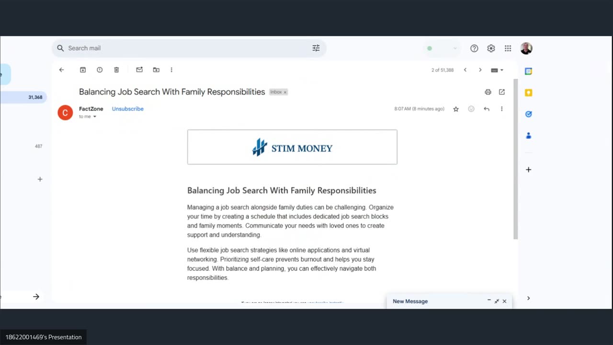Open the Move to folder option

156,70
